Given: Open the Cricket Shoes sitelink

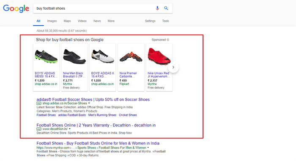Looking at the screenshot, I should coord(128,115).
